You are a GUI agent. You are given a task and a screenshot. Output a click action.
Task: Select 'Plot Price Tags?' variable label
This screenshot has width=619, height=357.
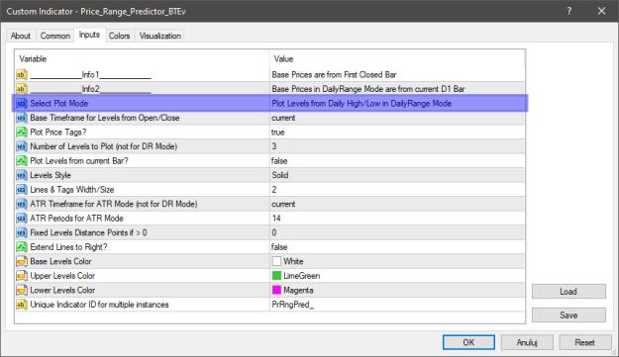[58, 132]
